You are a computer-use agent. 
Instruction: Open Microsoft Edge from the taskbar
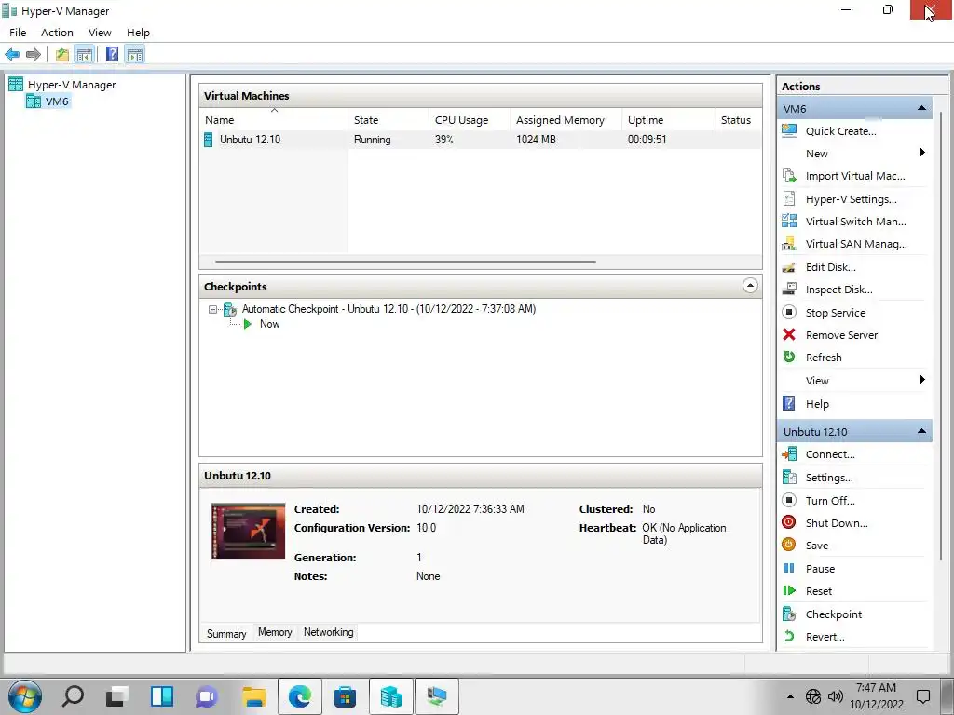[300, 696]
